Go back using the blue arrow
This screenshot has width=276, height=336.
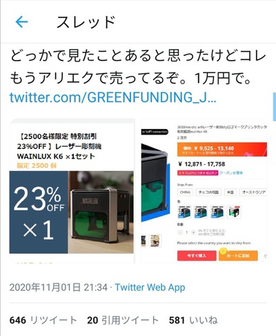coord(21,22)
